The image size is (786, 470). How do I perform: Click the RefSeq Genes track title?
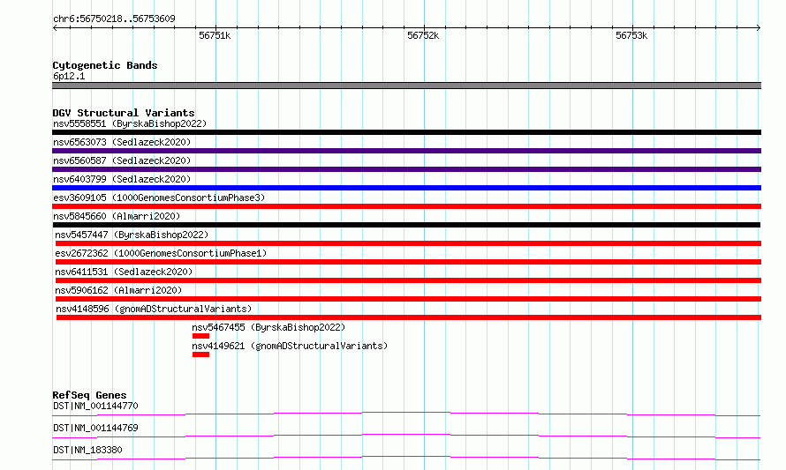point(89,395)
